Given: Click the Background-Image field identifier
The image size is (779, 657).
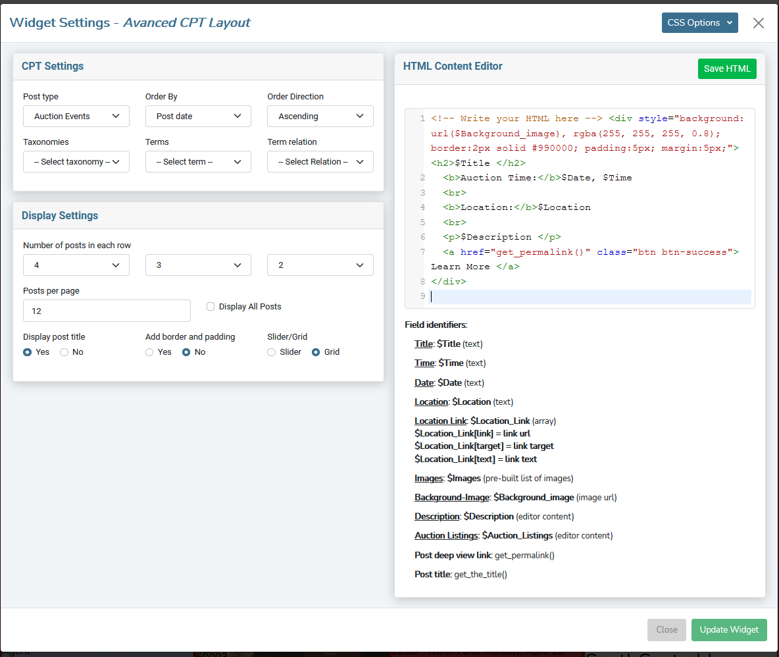Looking at the screenshot, I should point(516,498).
